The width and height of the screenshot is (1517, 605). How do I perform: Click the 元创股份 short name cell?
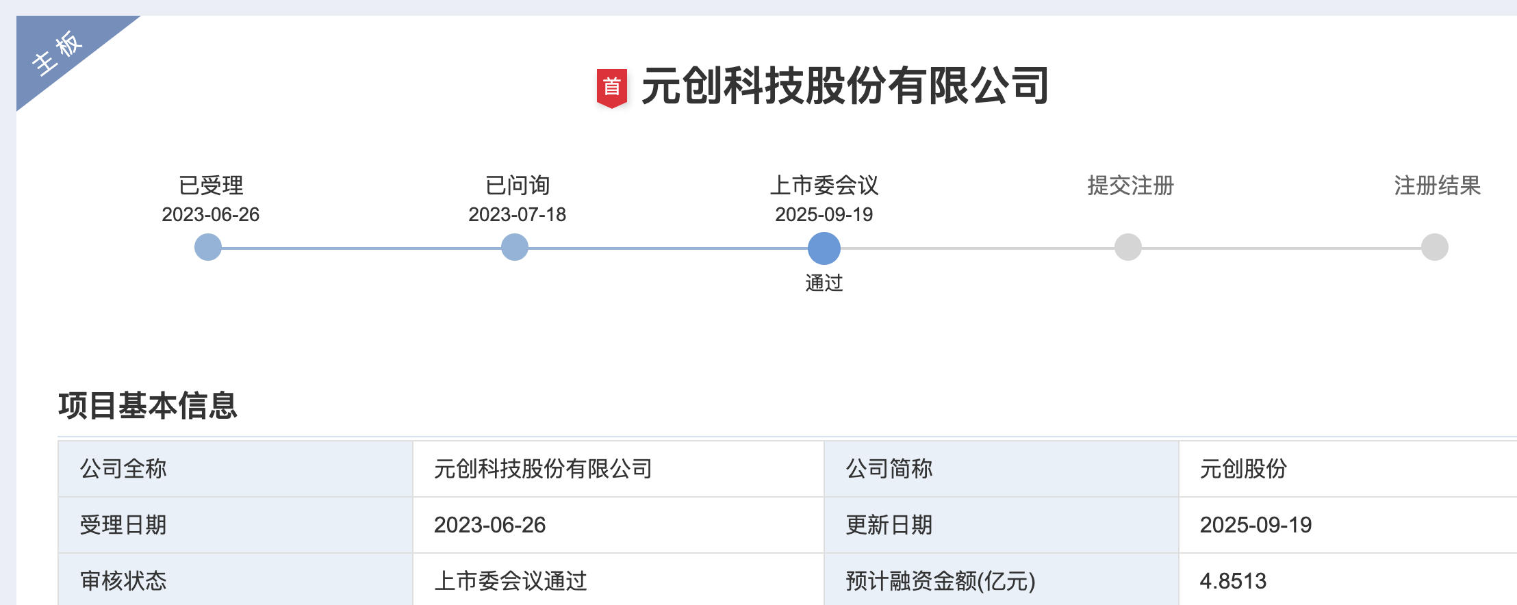[x=1243, y=469]
